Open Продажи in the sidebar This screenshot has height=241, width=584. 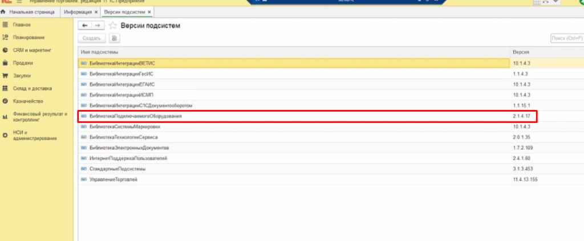(23, 63)
